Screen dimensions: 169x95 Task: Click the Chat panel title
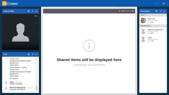coord(5,54)
